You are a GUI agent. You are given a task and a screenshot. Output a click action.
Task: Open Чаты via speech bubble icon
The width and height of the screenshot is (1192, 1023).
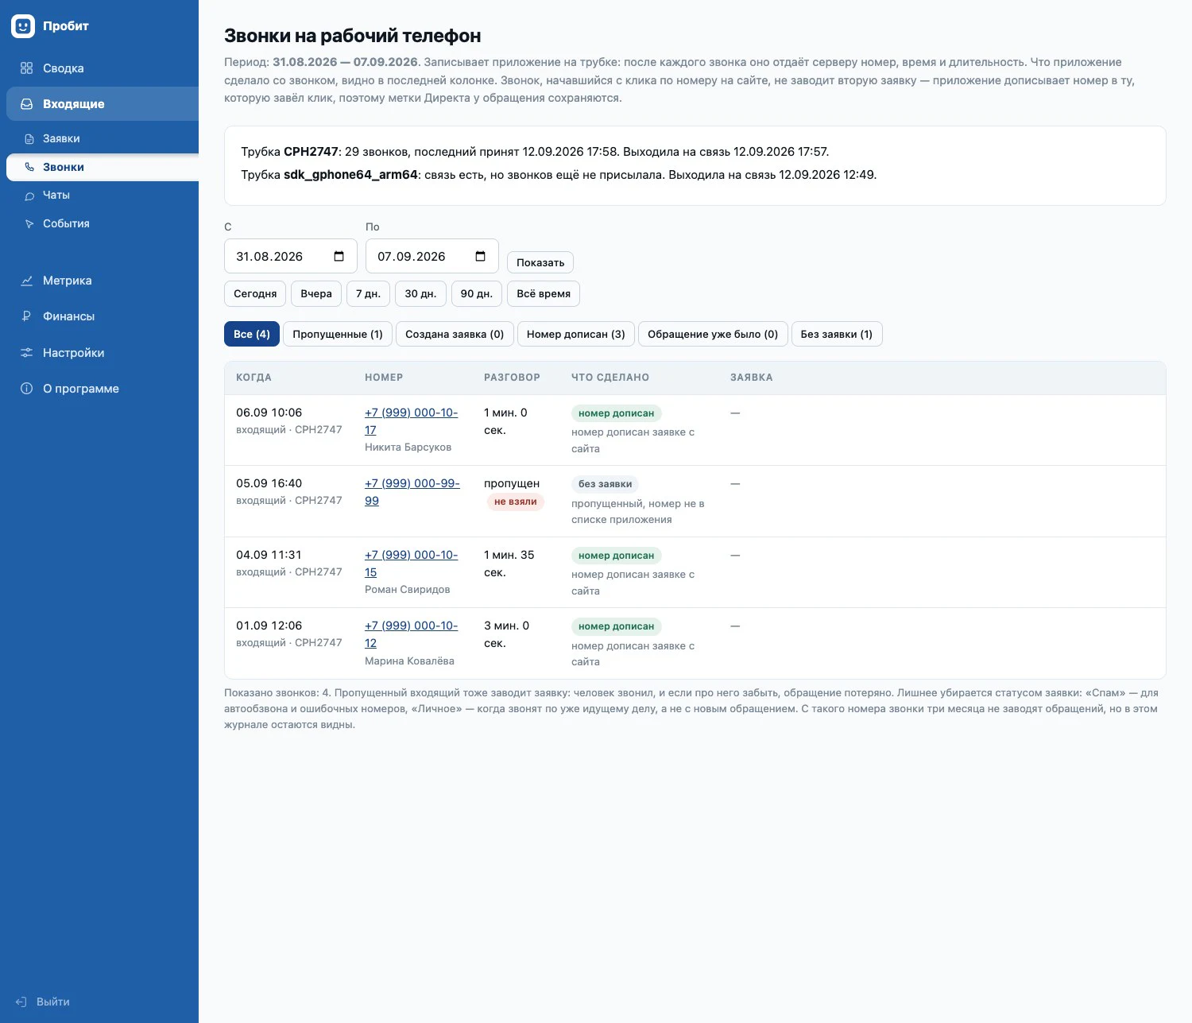(x=29, y=196)
